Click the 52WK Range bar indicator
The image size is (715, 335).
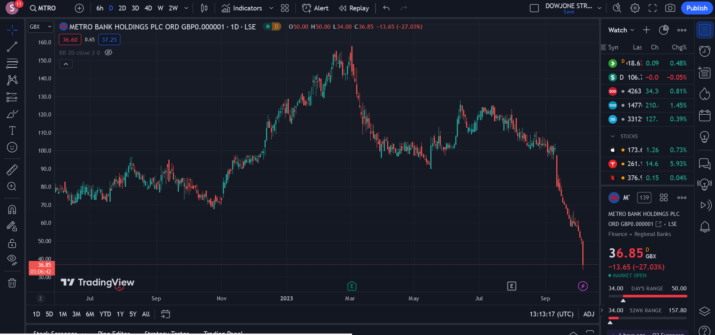click(648, 318)
